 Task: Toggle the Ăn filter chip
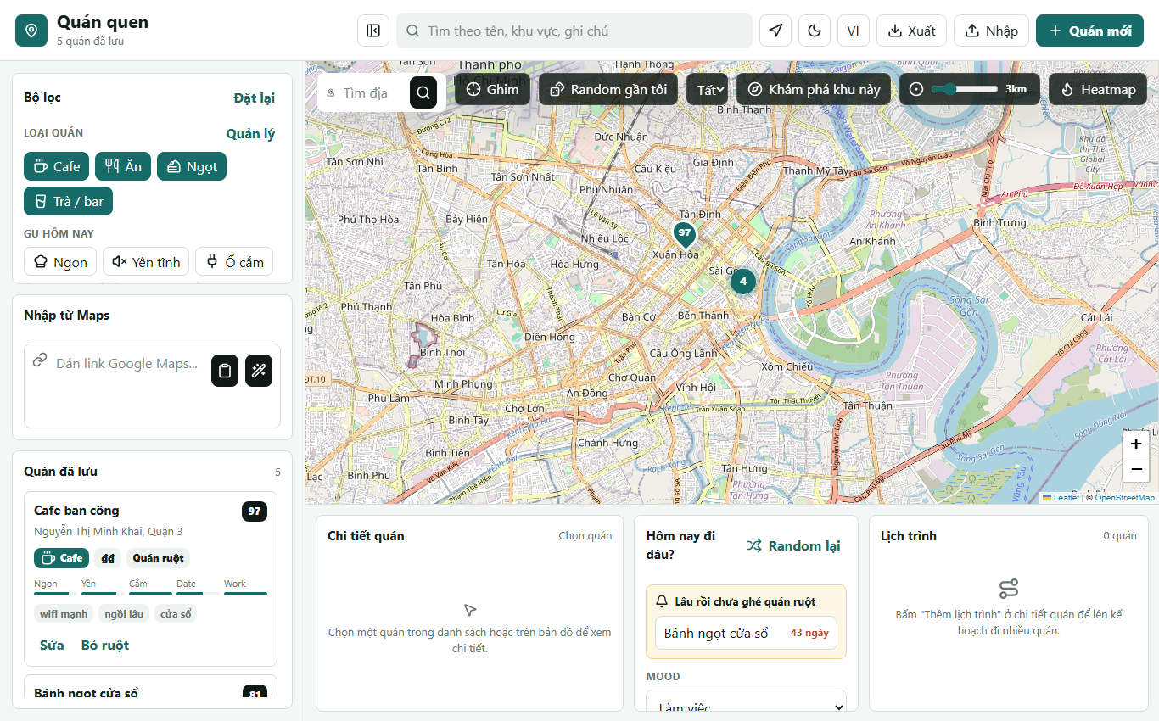tap(124, 166)
